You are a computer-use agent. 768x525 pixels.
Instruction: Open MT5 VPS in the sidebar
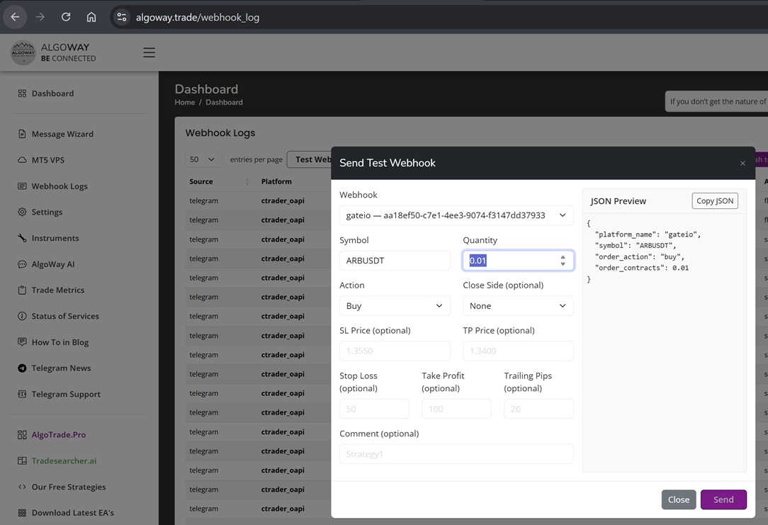[47, 159]
